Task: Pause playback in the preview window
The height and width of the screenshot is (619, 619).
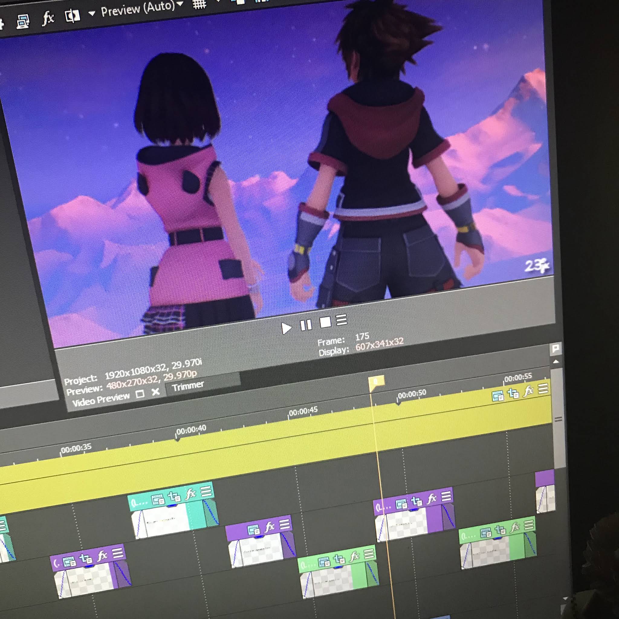Action: point(306,325)
